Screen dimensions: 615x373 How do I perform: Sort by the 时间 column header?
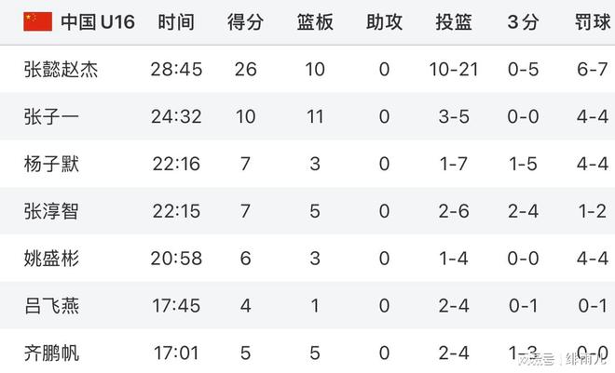point(176,22)
